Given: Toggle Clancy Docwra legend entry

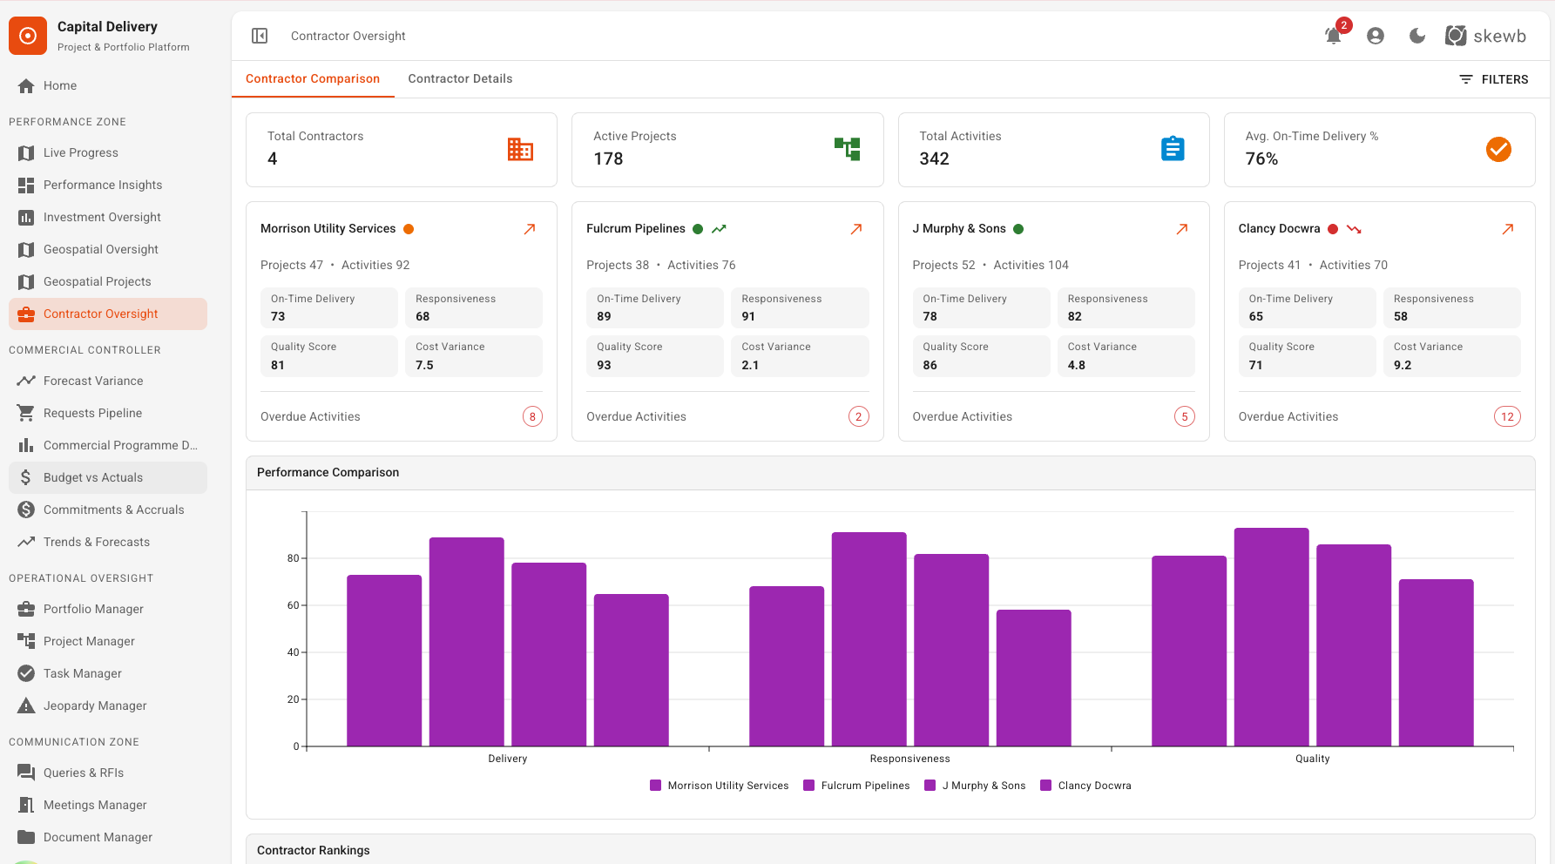Looking at the screenshot, I should (x=1085, y=786).
